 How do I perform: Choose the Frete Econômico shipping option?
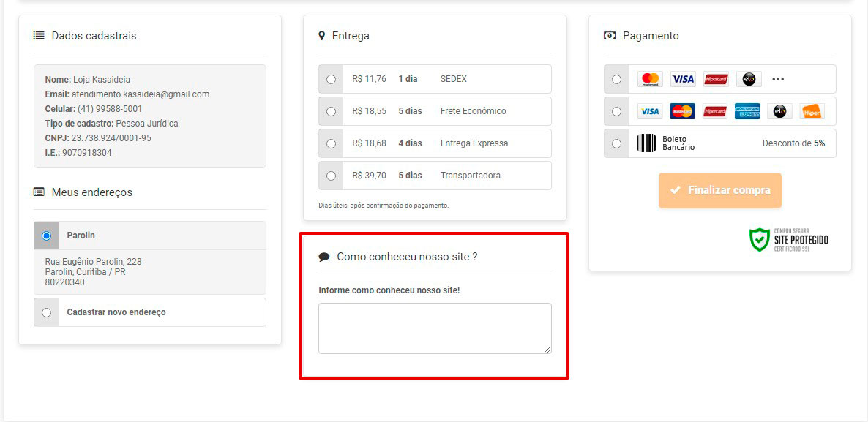(x=332, y=111)
